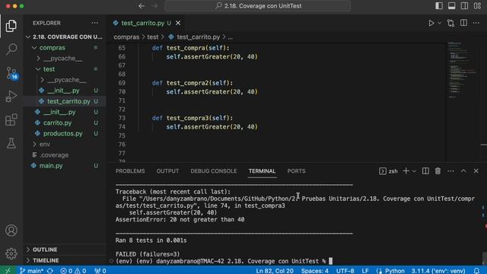Click the command center search box
The image size is (487, 274).
tap(258, 6)
